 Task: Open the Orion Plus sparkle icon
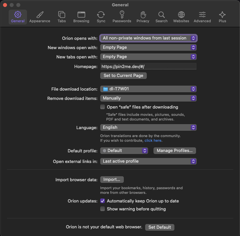point(222,15)
